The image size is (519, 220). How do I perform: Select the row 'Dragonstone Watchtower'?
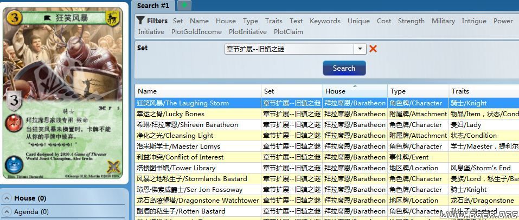[x=326, y=200]
